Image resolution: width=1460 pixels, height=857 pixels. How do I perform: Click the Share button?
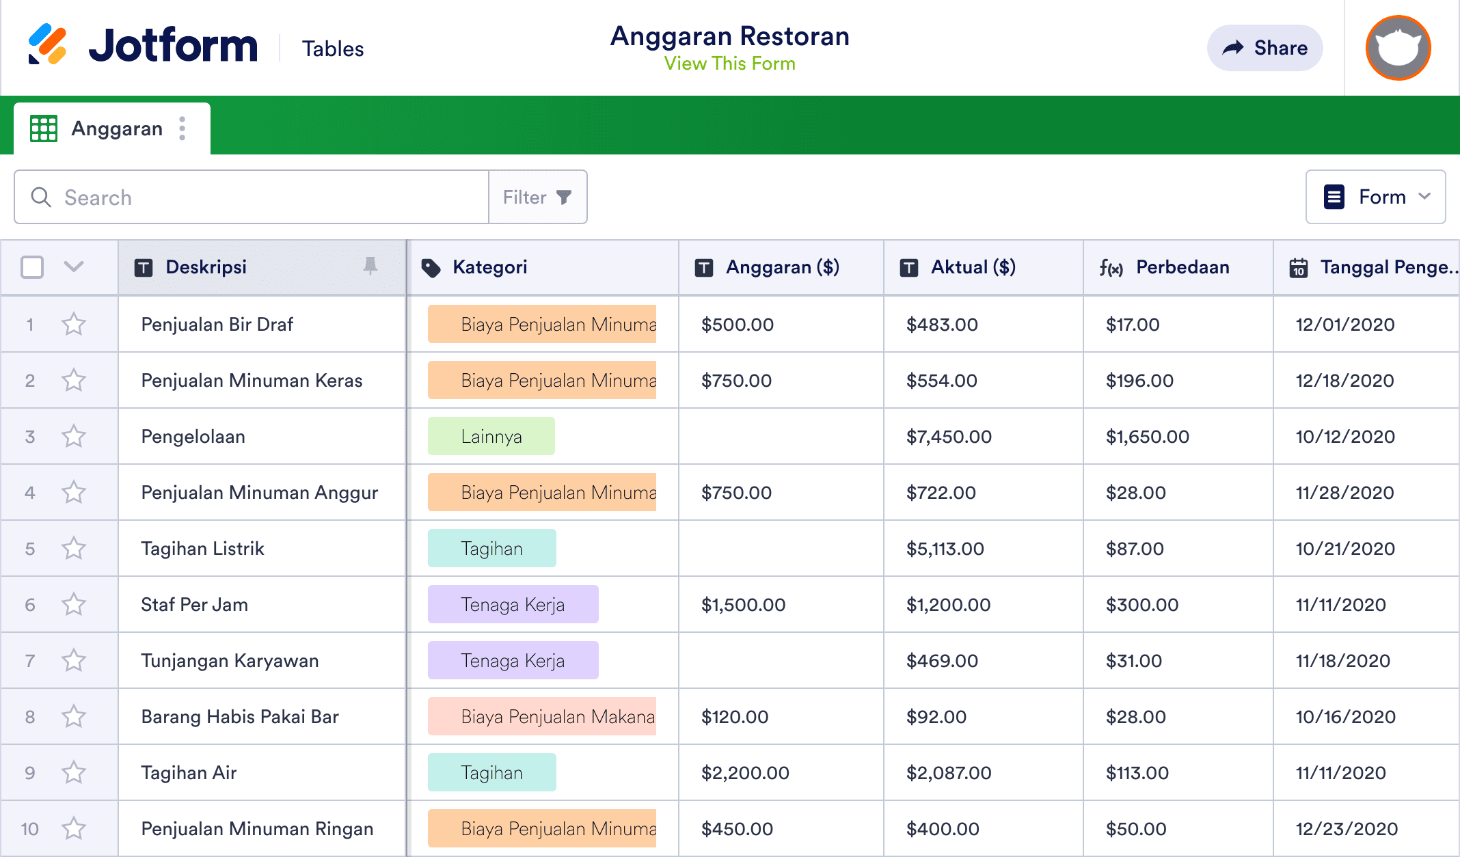(1265, 47)
